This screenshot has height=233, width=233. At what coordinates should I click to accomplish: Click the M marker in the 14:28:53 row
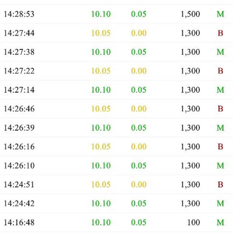(x=220, y=14)
